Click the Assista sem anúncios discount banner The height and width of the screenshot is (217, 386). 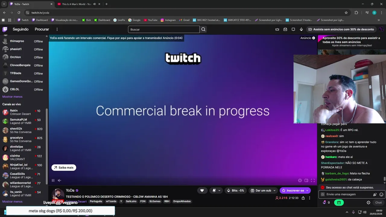(x=341, y=29)
